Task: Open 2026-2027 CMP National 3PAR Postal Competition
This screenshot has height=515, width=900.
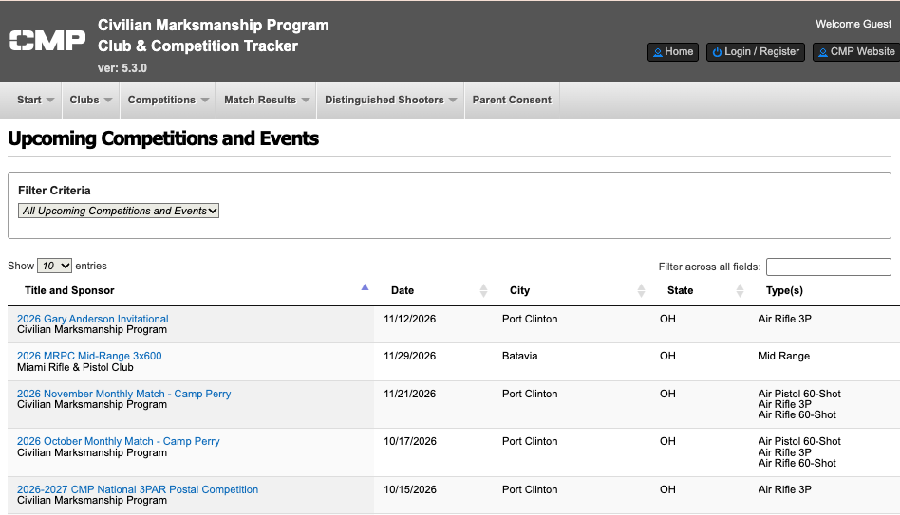Action: point(137,489)
